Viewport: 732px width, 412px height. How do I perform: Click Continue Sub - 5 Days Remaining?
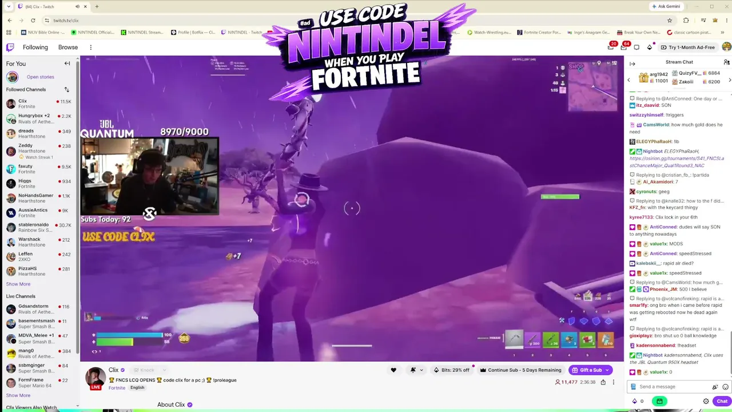pyautogui.click(x=520, y=370)
